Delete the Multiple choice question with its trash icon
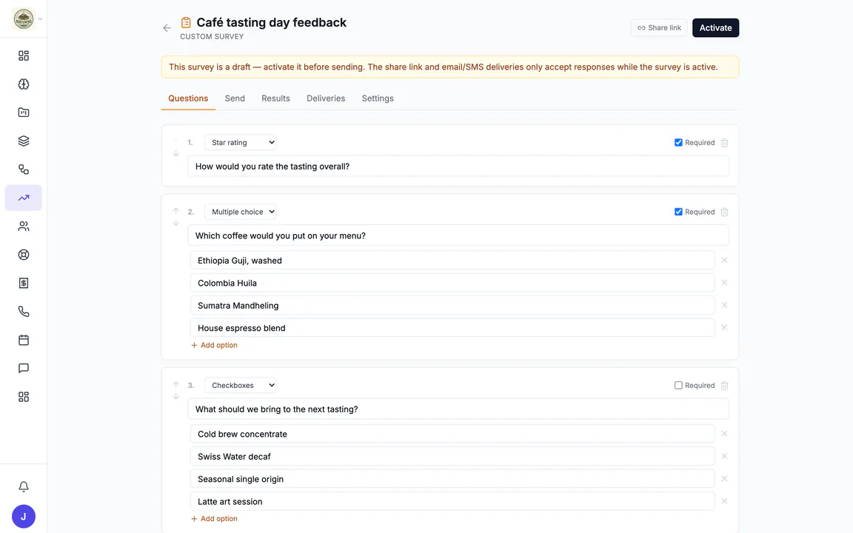This screenshot has width=853, height=533. tap(724, 212)
